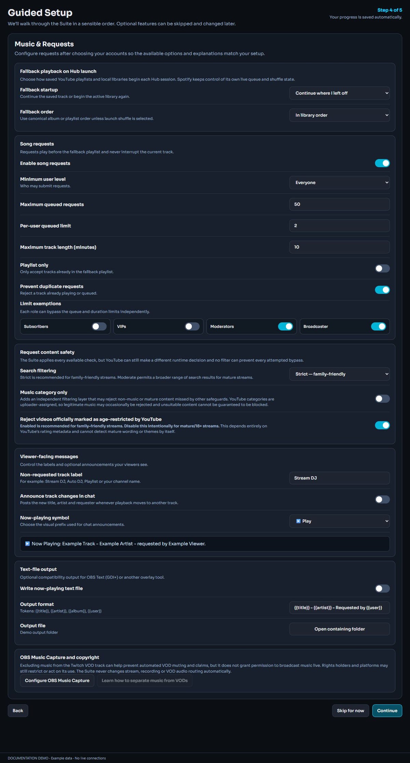Enable the Playlist only switch
The image size is (410, 763).
point(382,268)
